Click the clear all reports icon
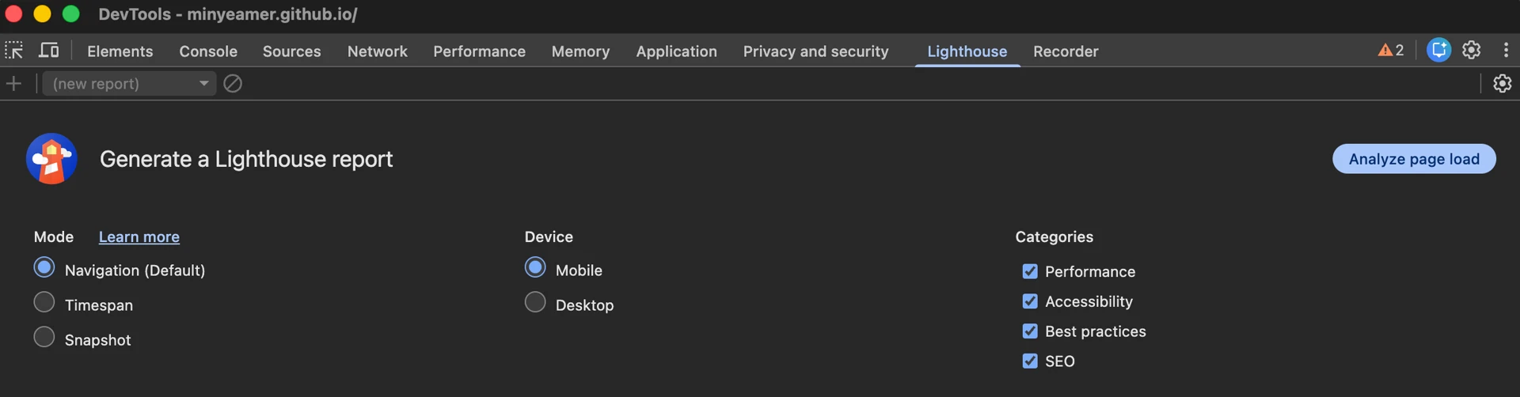This screenshot has width=1520, height=397. coord(233,83)
